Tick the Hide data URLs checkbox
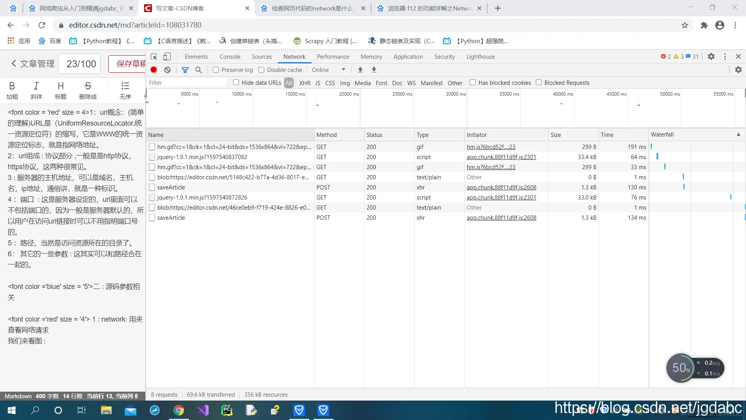Screen dimensions: 746x420 (x=236, y=82)
